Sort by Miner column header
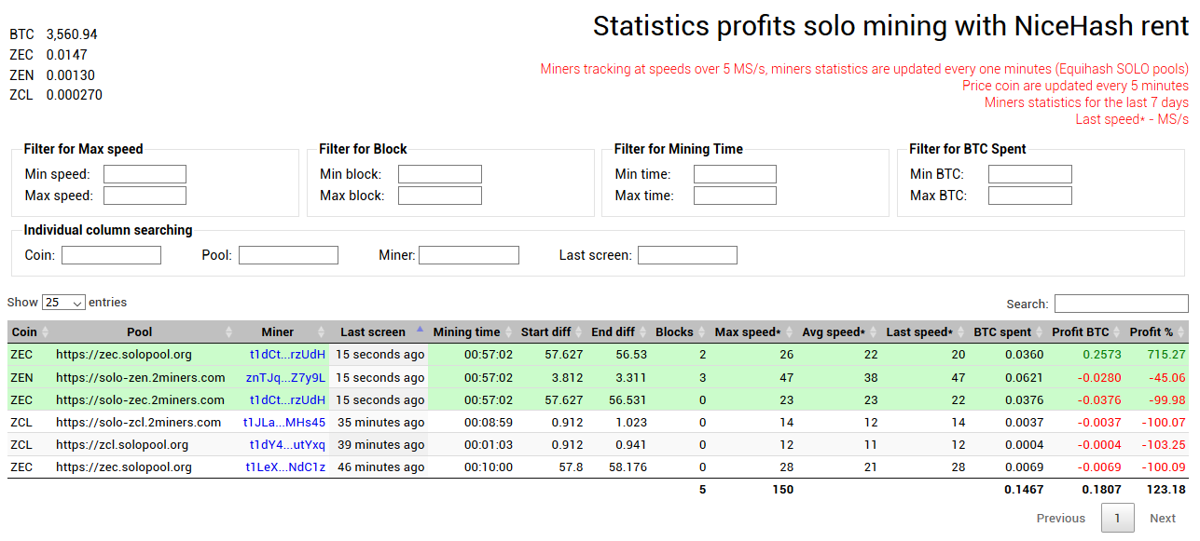 [x=277, y=332]
